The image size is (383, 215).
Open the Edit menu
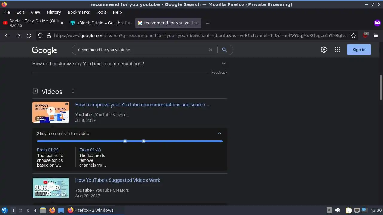20,12
